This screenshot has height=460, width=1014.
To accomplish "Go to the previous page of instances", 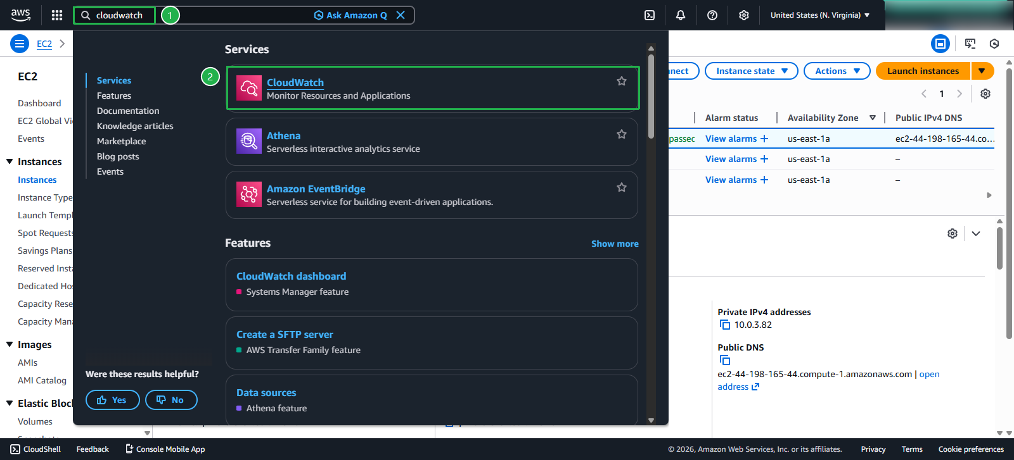I will 924,94.
